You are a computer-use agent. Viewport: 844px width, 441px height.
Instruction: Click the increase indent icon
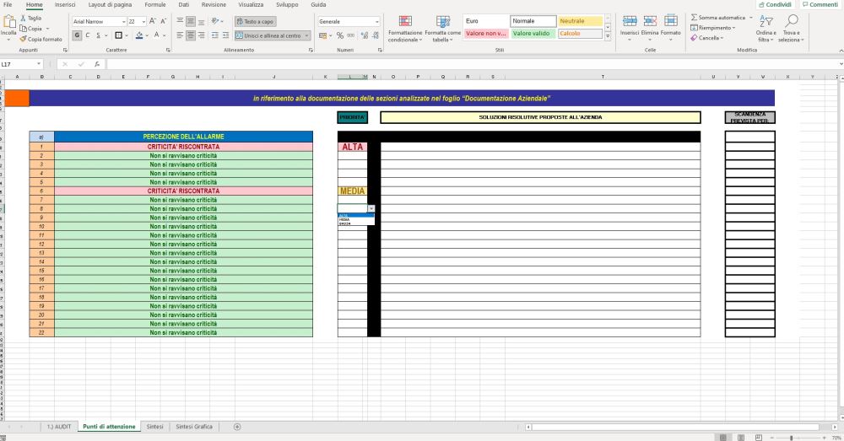pyautogui.click(x=225, y=35)
